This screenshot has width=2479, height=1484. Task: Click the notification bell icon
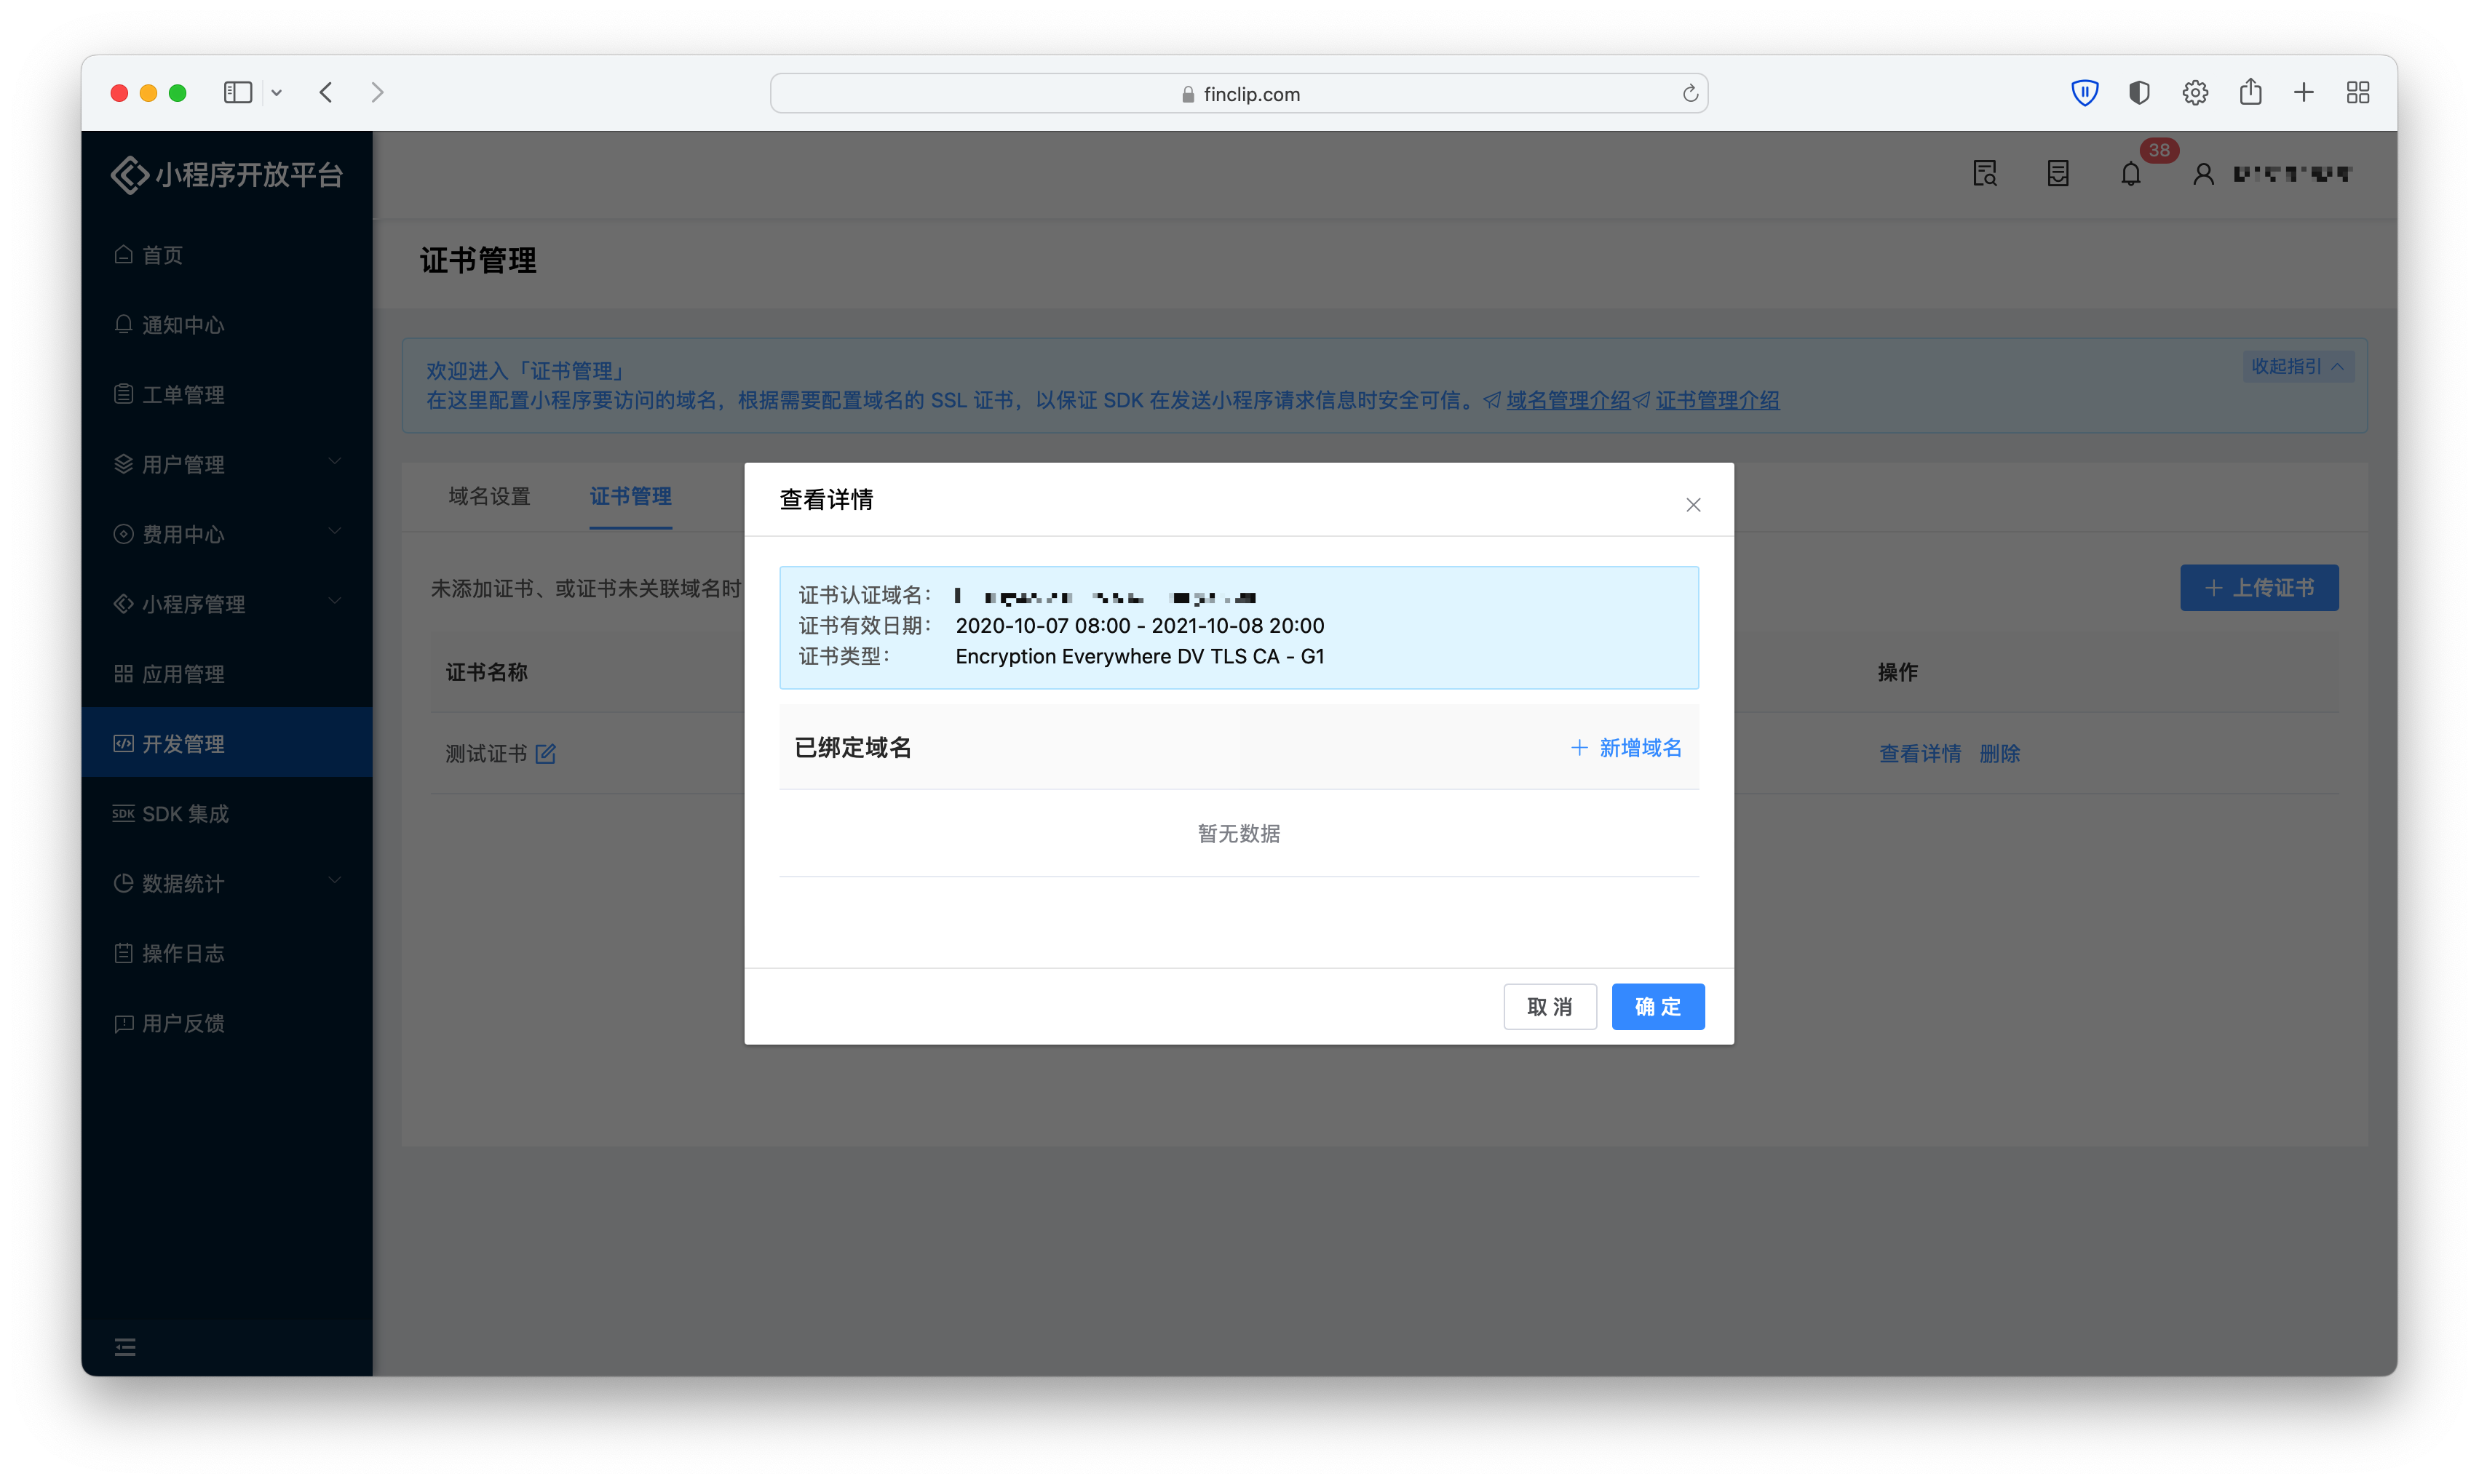coord(2130,174)
